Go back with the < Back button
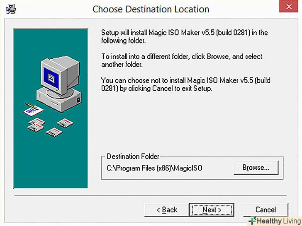Screen dimensions: 302x226 (x=167, y=210)
